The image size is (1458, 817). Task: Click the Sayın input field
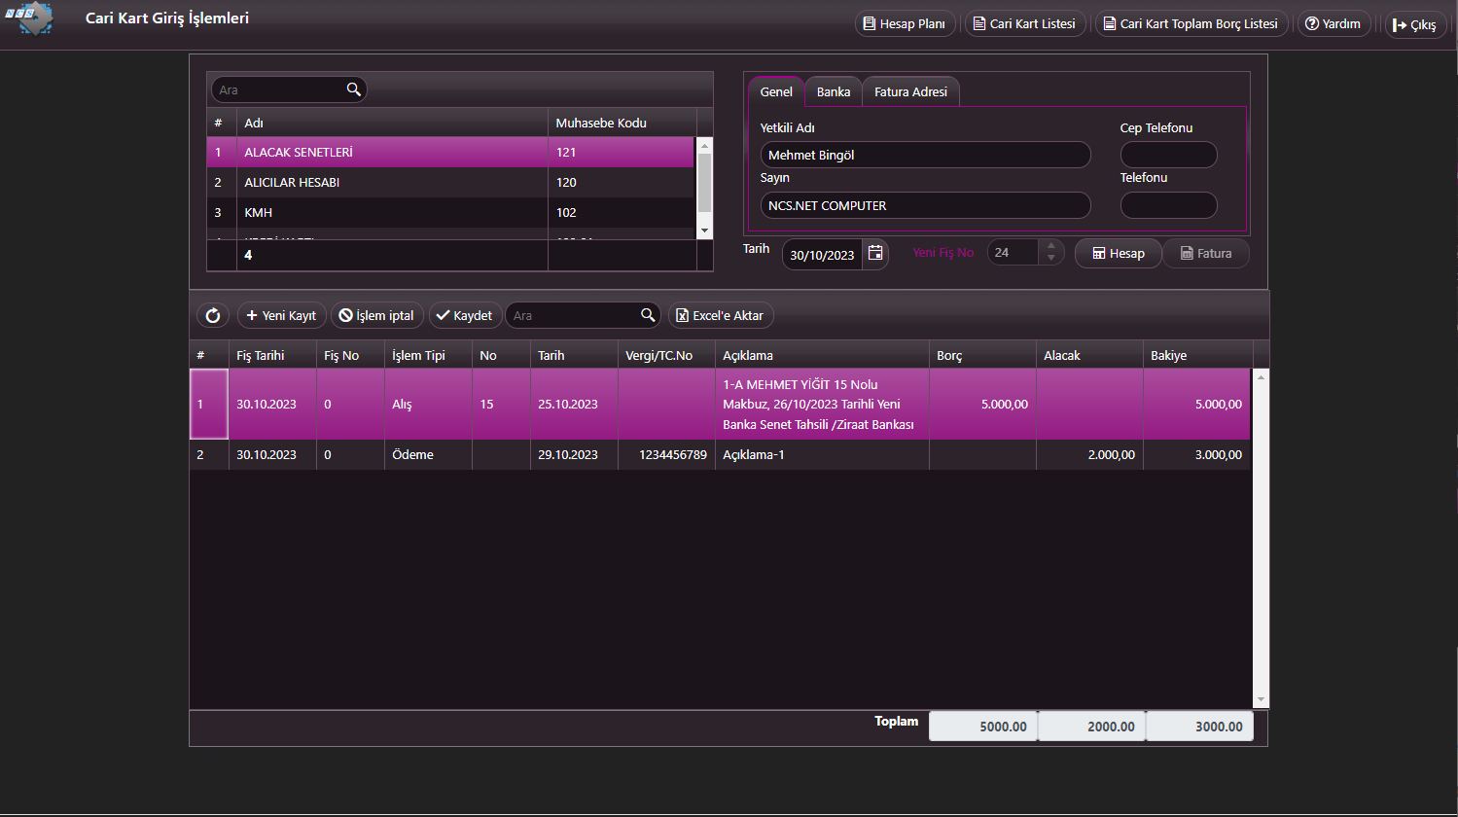925,205
